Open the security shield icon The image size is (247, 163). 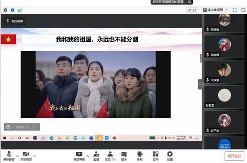pos(13,10)
